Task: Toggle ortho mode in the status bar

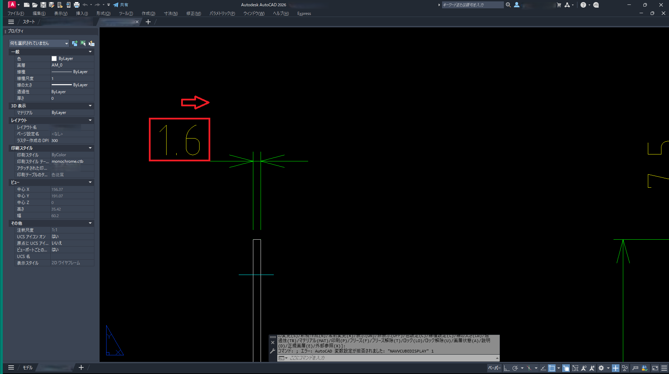Action: click(507, 368)
